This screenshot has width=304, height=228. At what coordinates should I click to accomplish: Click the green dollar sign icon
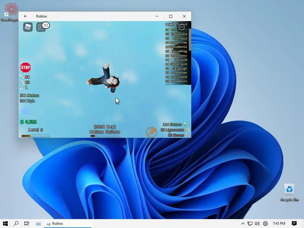pos(22,122)
